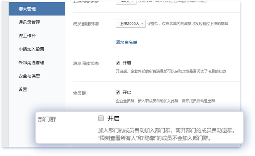Expand the 上限2000人 group size dropdown
This screenshot has height=156, width=255.
(130, 24)
